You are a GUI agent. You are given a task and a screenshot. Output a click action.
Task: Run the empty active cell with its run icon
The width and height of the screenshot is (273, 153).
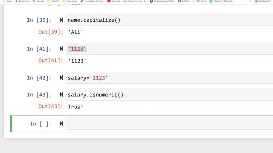pyautogui.click(x=61, y=124)
